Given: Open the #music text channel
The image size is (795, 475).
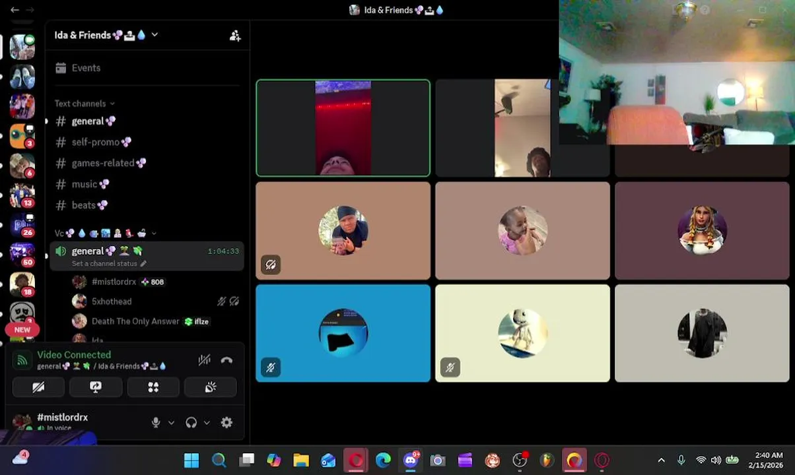Looking at the screenshot, I should 147,184.
